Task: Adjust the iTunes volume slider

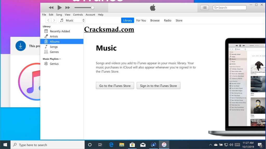Action: tap(84, 8)
